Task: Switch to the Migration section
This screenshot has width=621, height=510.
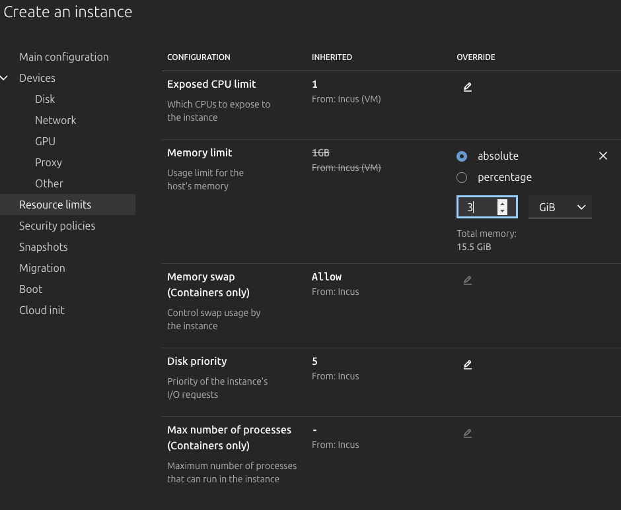Action: (42, 268)
